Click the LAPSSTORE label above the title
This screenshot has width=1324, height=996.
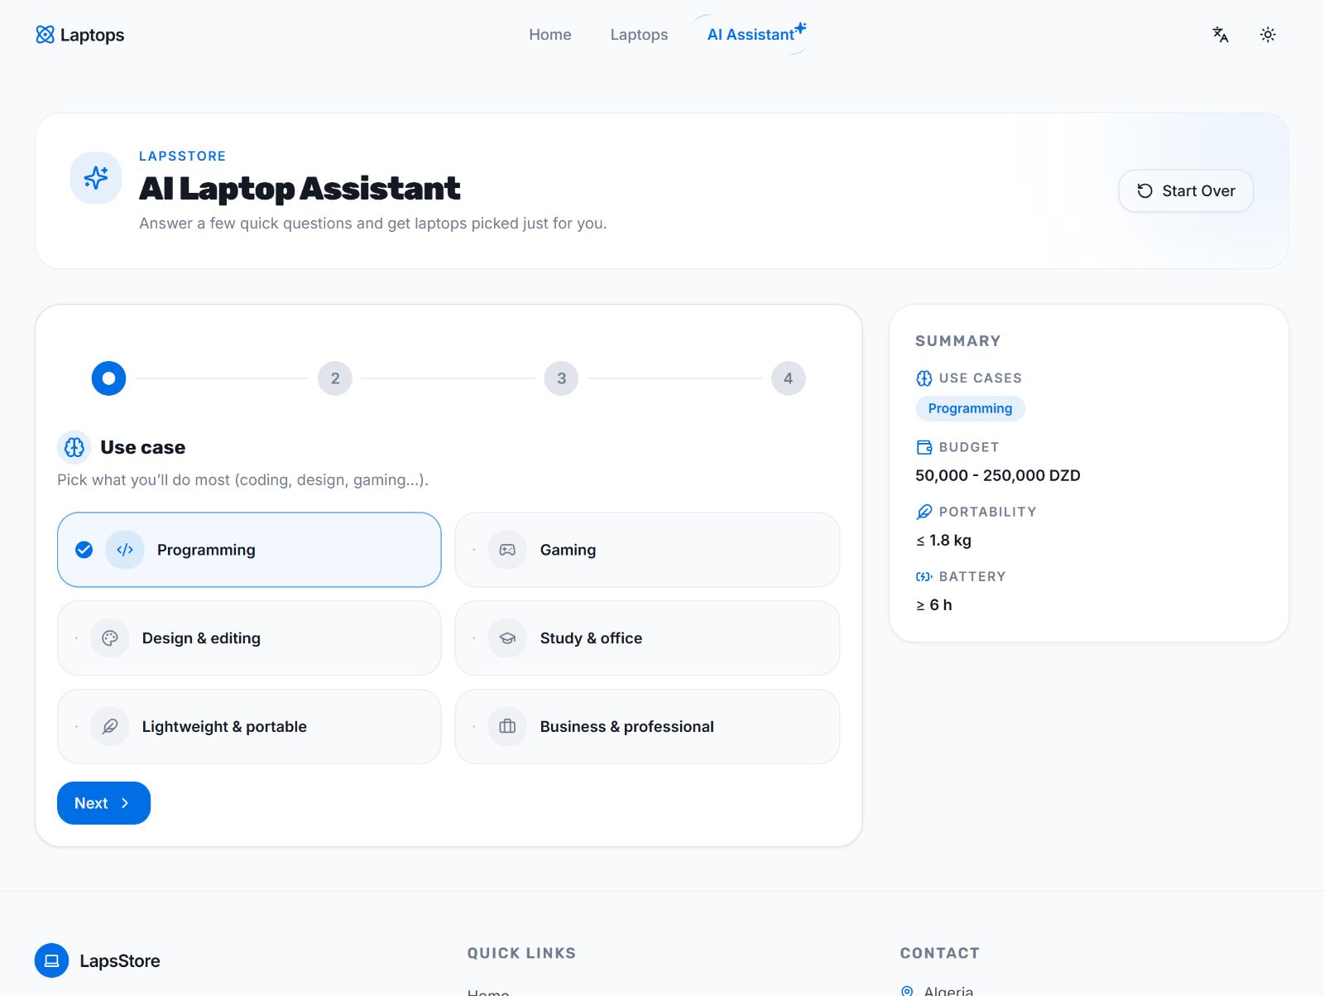[182, 156]
